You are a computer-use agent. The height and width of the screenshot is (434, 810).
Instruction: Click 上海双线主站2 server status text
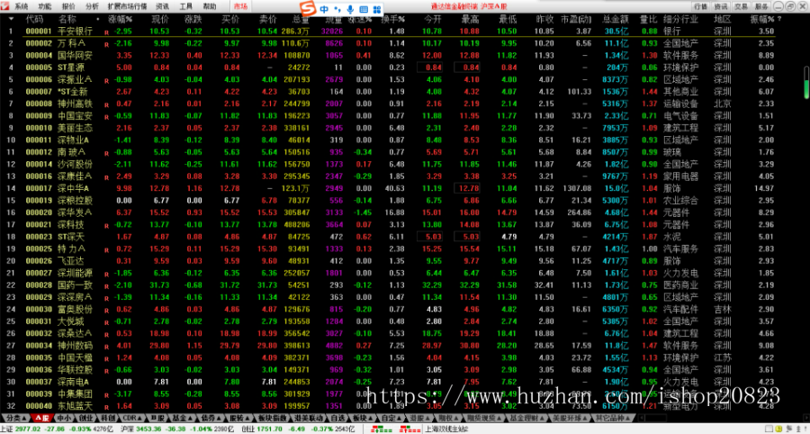pyautogui.click(x=446, y=429)
